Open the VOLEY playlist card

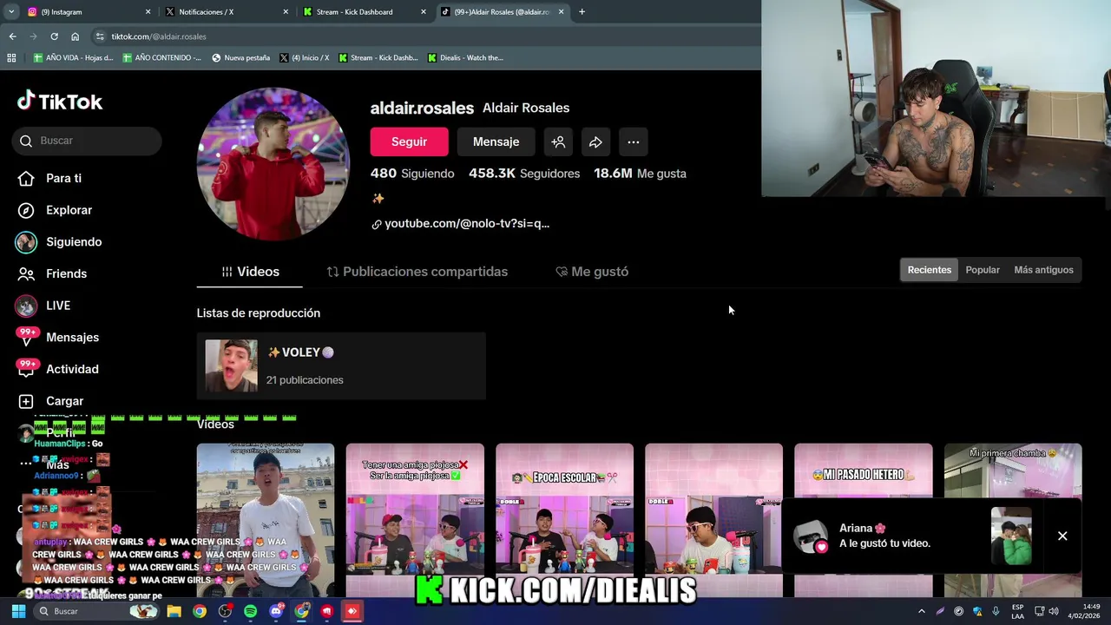tap(341, 365)
